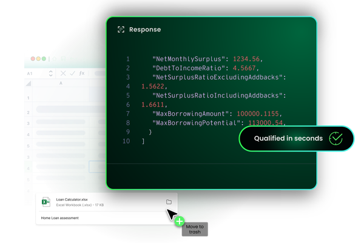Click the NetSurplusRatioExcludingAddbacks key
The width and height of the screenshot is (364, 243).
pyautogui.click(x=217, y=77)
